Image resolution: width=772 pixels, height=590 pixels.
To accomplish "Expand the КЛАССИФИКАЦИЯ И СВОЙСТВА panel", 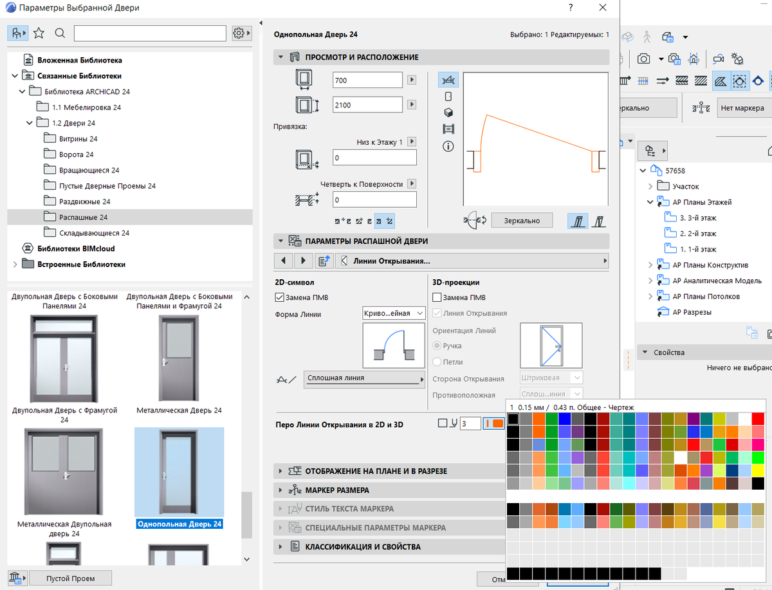I will point(280,547).
